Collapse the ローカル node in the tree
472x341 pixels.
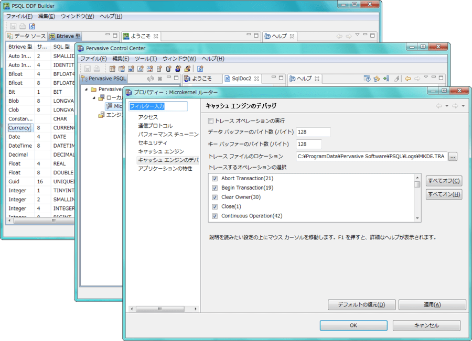(94, 97)
